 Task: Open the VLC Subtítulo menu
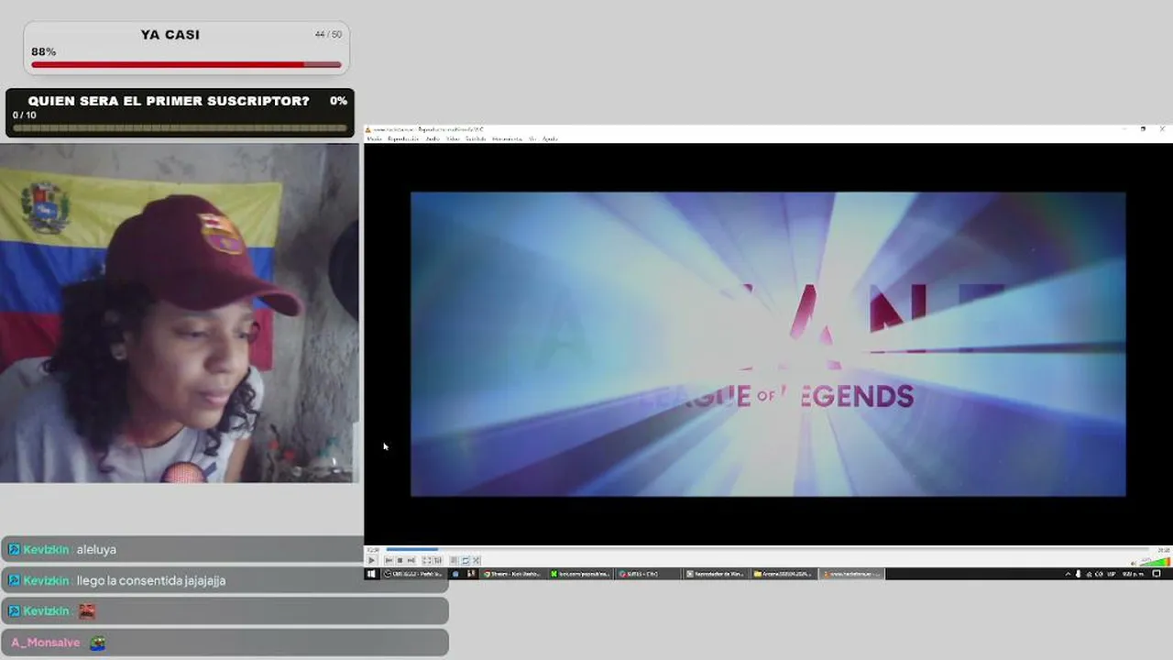click(x=476, y=138)
